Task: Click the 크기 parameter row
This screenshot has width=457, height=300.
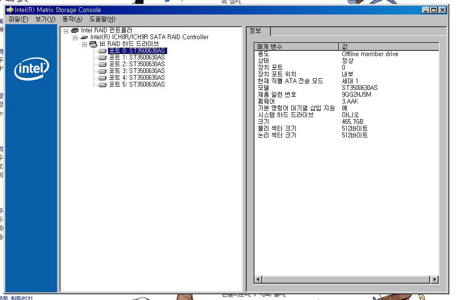Action: (x=346, y=121)
